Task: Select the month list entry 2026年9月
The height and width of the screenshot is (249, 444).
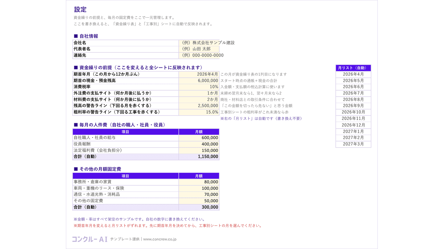Action: point(353,106)
